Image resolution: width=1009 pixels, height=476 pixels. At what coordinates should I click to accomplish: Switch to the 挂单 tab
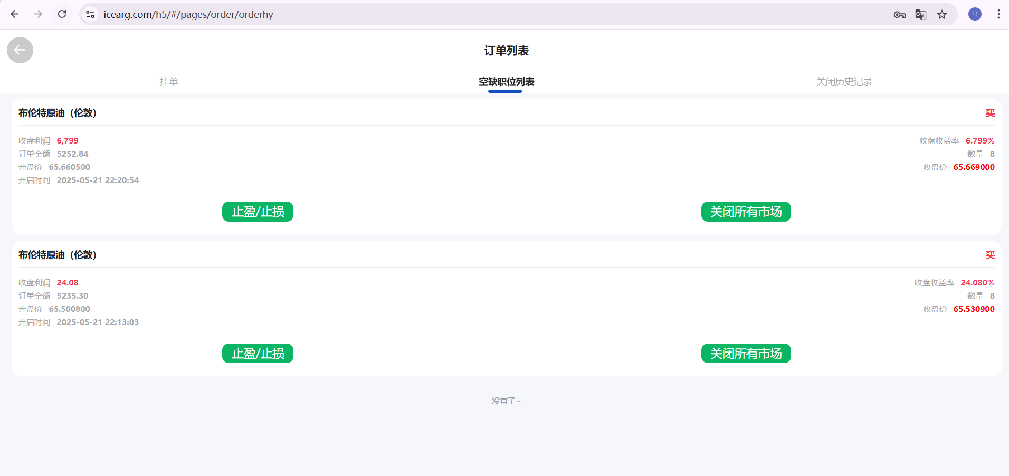pyautogui.click(x=169, y=82)
